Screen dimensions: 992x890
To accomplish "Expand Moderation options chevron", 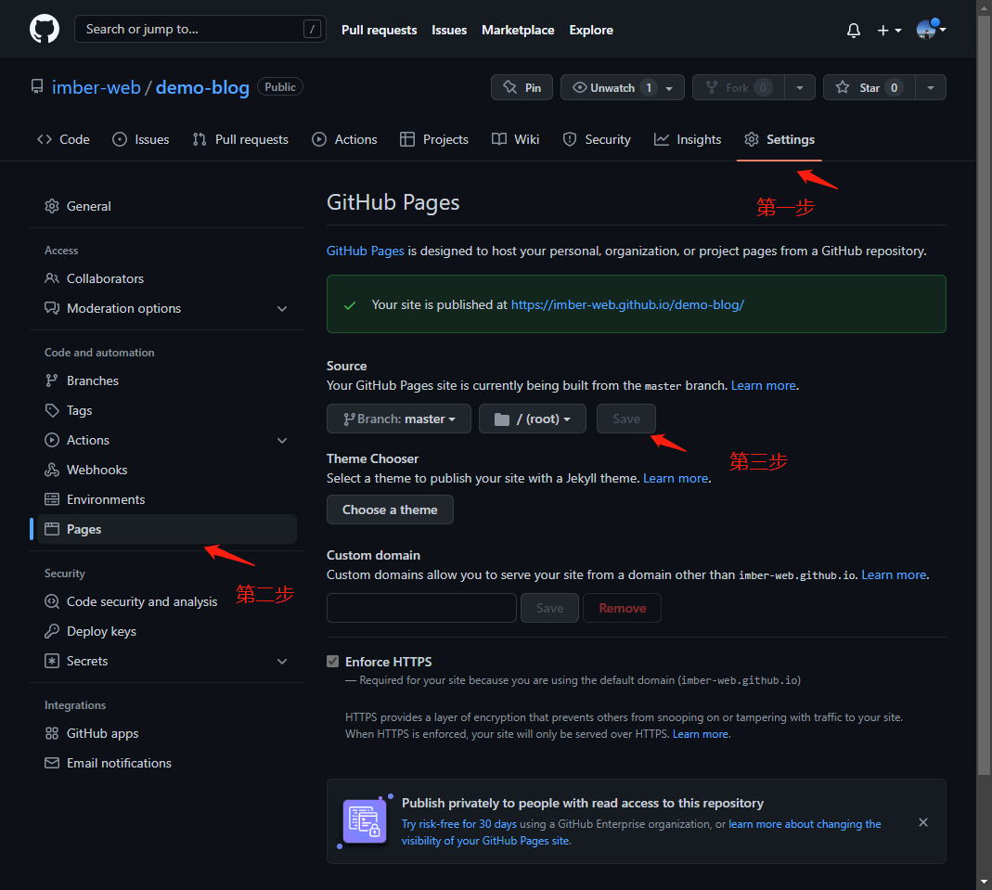I will coord(282,309).
